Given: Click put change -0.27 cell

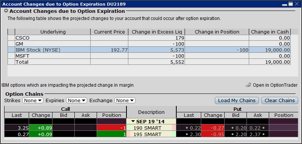Looking at the screenshot, I should click(213, 128).
